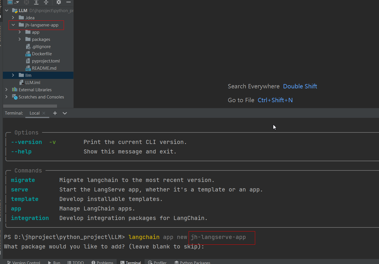Open terminal shell options dropdown arrow

(65, 113)
